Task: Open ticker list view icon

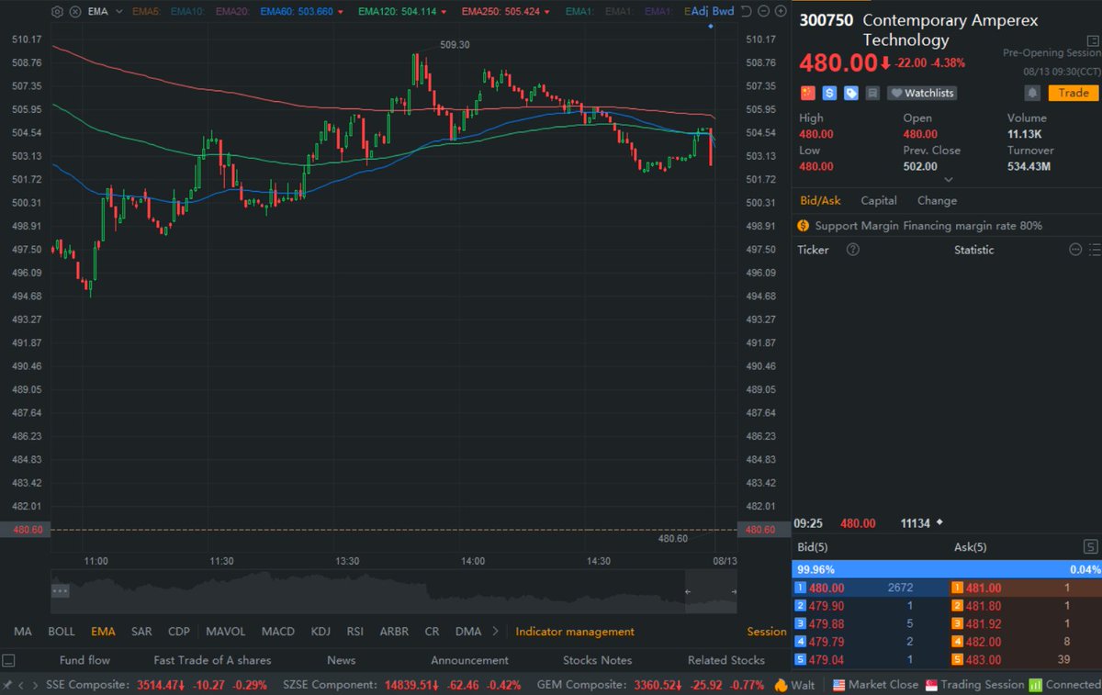Action: click(x=1094, y=250)
